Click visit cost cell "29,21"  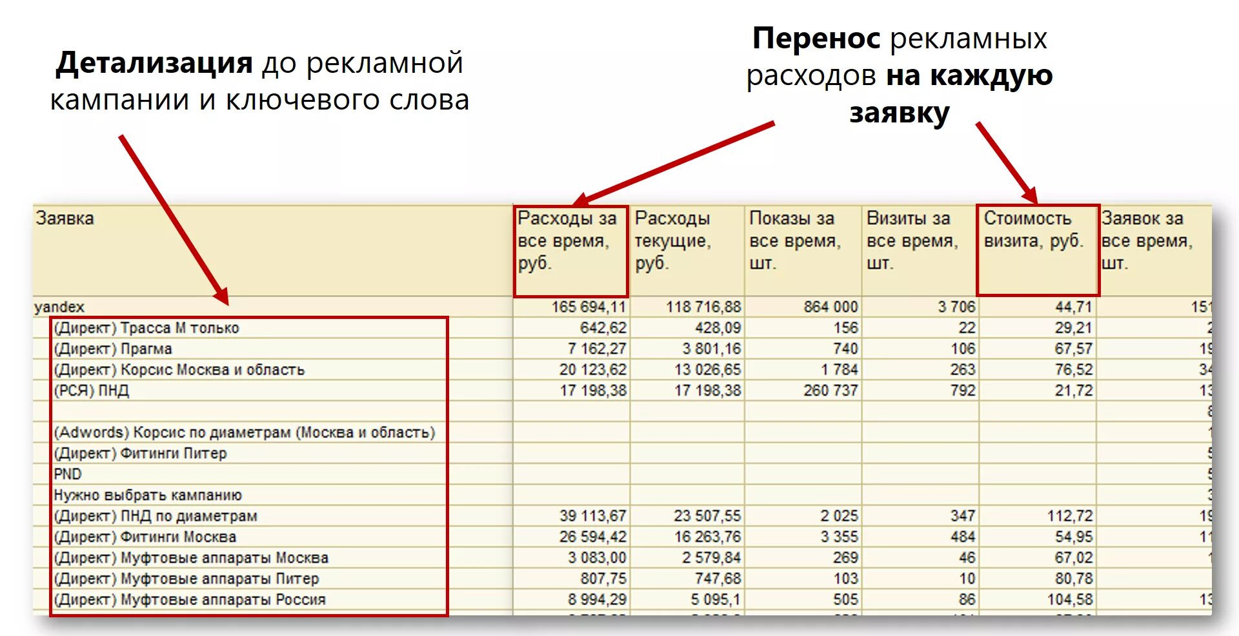pos(1038,327)
